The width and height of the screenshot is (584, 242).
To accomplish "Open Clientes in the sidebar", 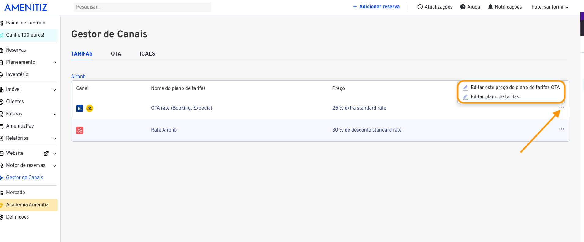I will [15, 102].
